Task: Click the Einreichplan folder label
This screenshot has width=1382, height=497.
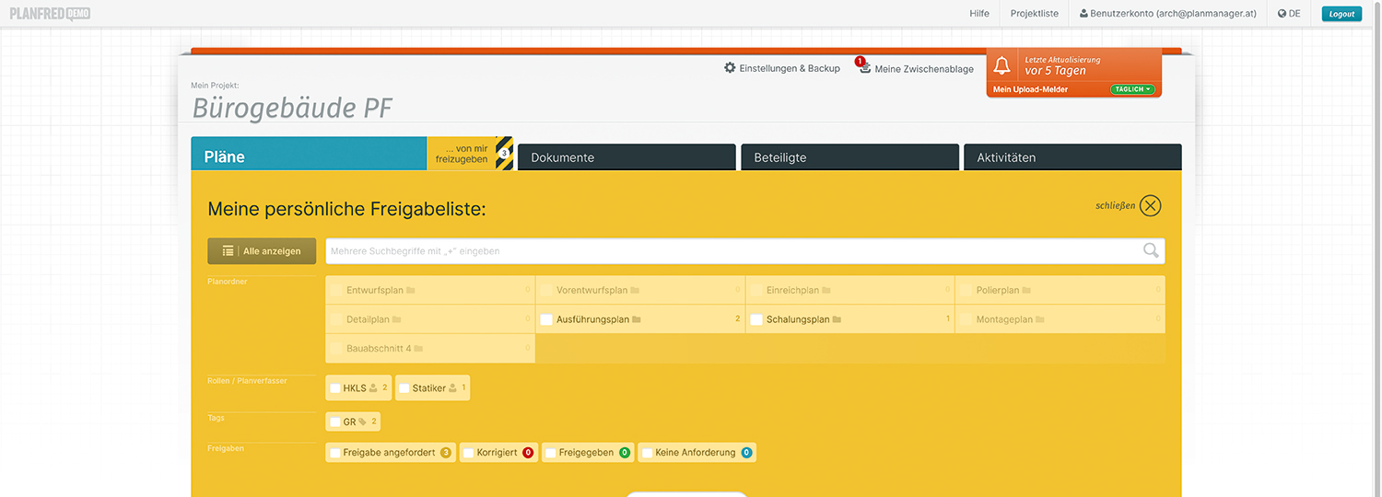Action: pyautogui.click(x=792, y=290)
